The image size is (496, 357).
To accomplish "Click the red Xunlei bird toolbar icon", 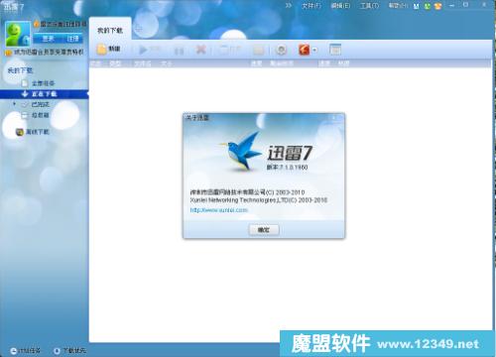I will click(x=304, y=50).
